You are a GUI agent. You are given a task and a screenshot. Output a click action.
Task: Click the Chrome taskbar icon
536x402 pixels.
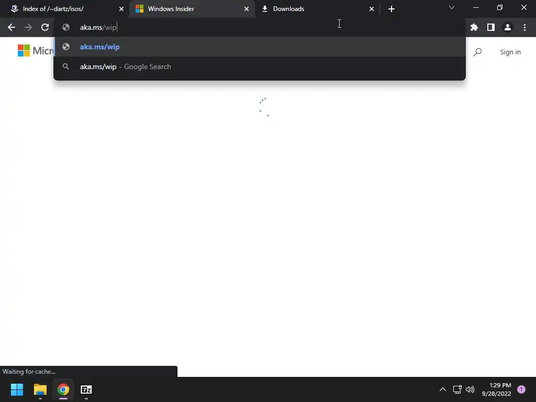(63, 389)
